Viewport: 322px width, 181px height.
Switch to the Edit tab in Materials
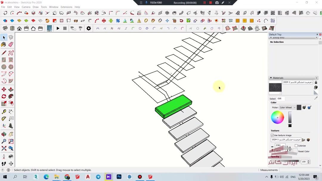pyautogui.click(x=279, y=99)
